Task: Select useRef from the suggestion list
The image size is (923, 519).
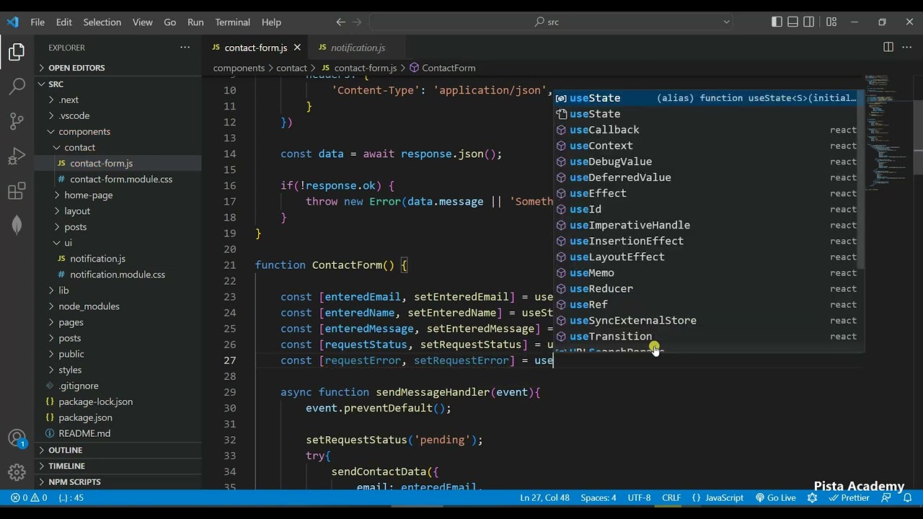Action: [x=706, y=304]
